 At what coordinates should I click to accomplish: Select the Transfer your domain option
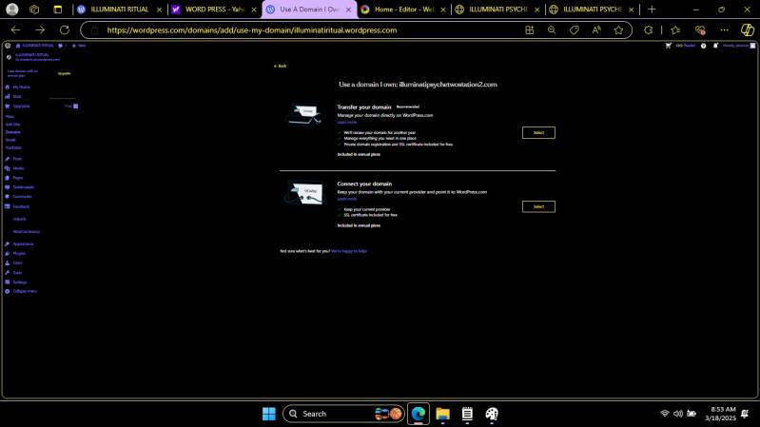coord(538,132)
